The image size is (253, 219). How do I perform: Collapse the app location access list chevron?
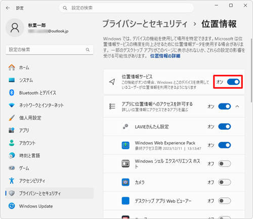pyautogui.click(x=237, y=106)
